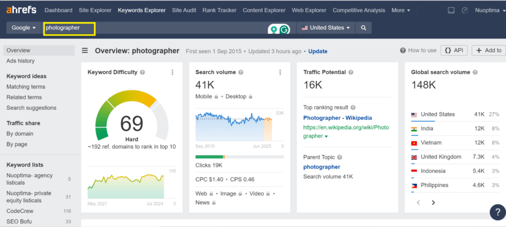
Task: Click the lock icon next to Web
Action: coord(211,194)
